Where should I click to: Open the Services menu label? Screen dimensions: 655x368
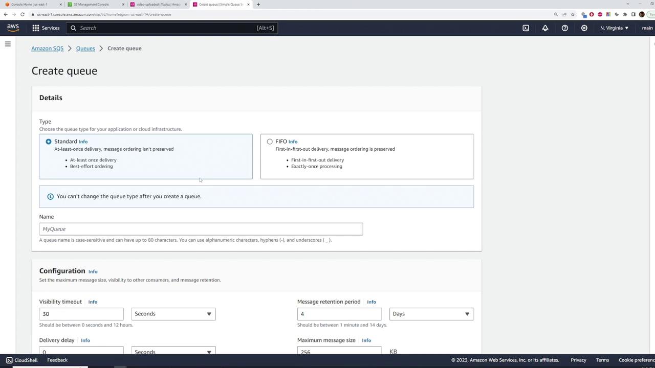(x=51, y=28)
